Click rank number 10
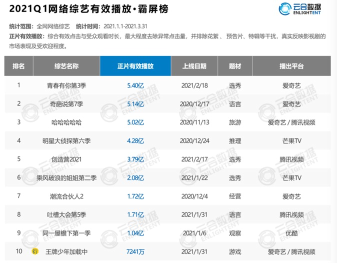The image size is (337, 263). [x=19, y=251]
